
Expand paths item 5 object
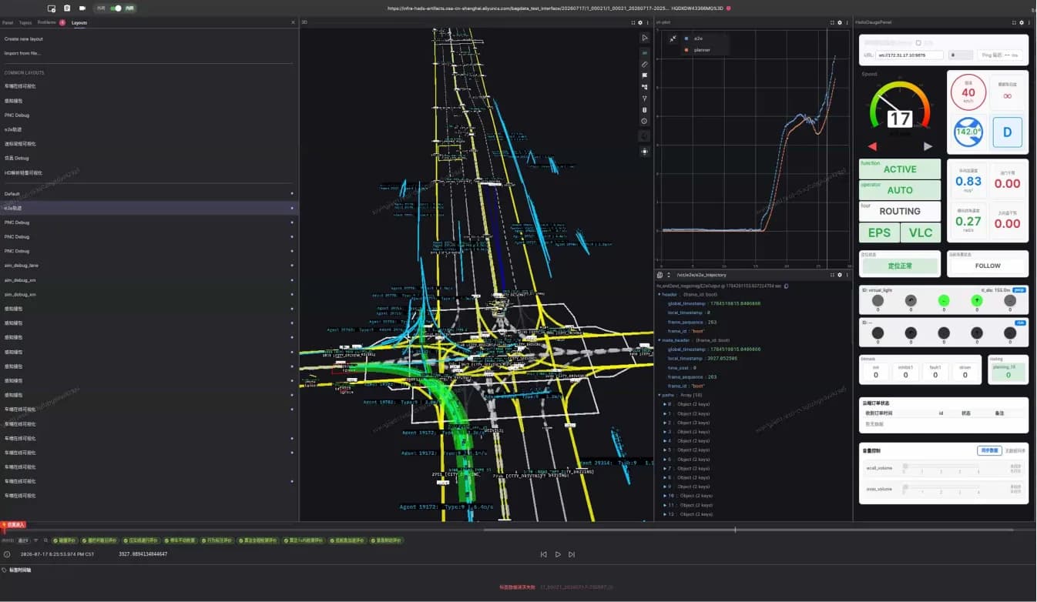[666, 450]
